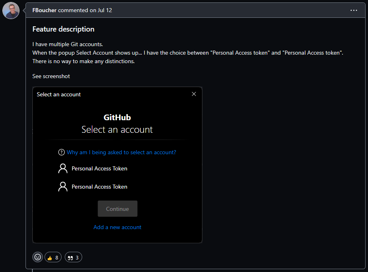Viewport: 368px width, 272px height.
Task: Toggle the thumbs up reaction with 8
Action: coord(53,257)
